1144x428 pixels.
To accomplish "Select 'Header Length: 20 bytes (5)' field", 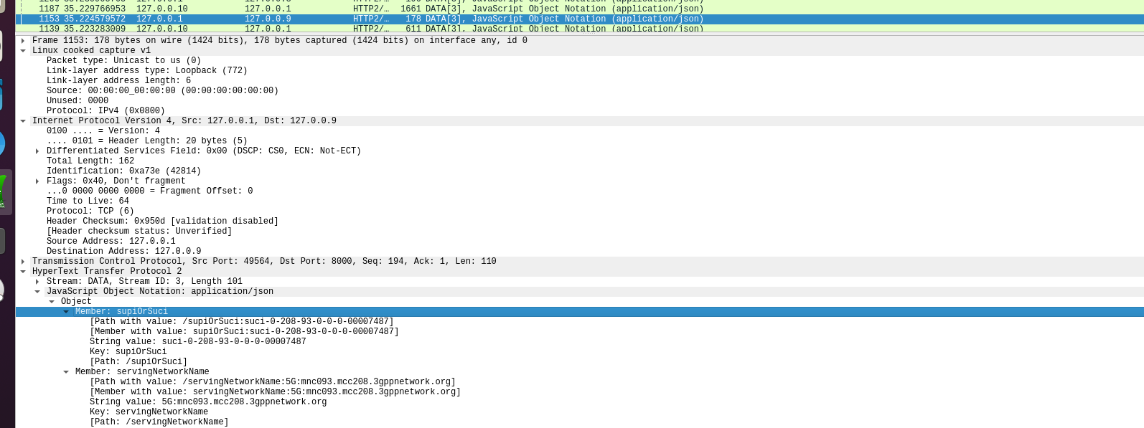I will point(147,141).
